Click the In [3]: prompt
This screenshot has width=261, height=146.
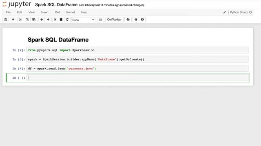[x=19, y=59]
